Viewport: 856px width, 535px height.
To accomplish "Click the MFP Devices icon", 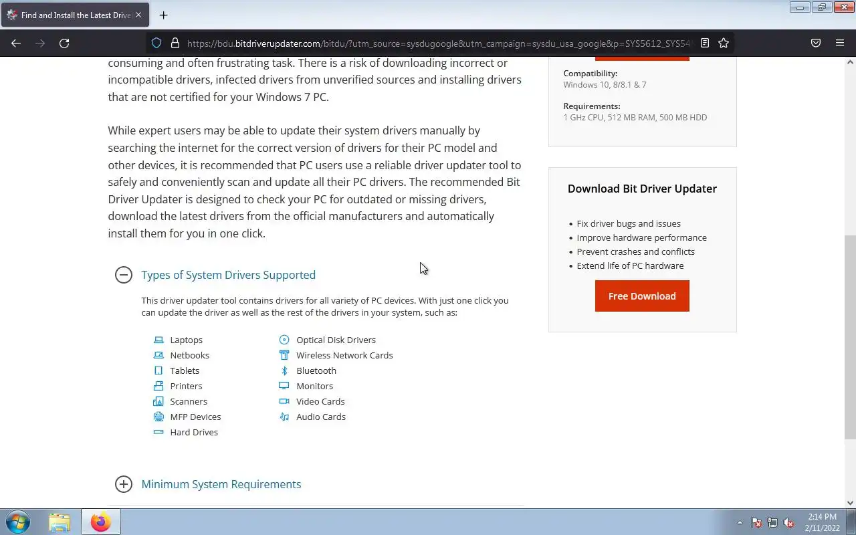I will point(158,417).
